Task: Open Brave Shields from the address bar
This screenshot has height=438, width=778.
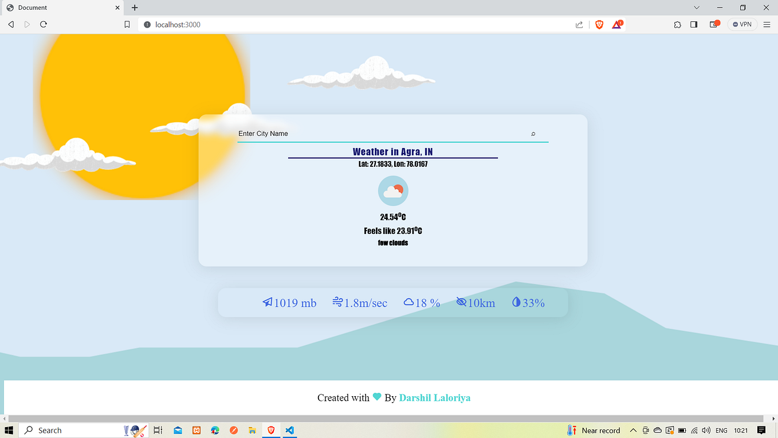Action: point(599,24)
